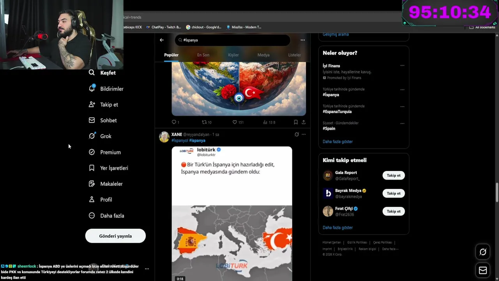The width and height of the screenshot is (499, 281).
Task: Click Daha fazla göster under trends
Action: pos(338,142)
